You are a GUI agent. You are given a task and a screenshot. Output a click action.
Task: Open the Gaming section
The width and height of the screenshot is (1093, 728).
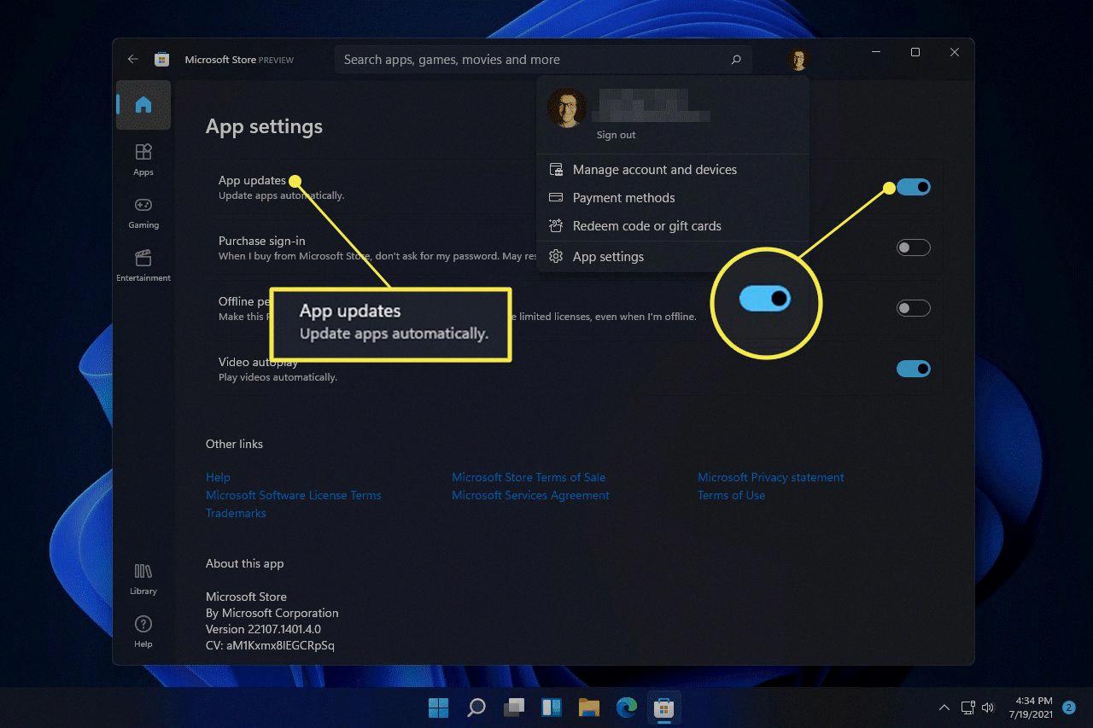click(143, 212)
